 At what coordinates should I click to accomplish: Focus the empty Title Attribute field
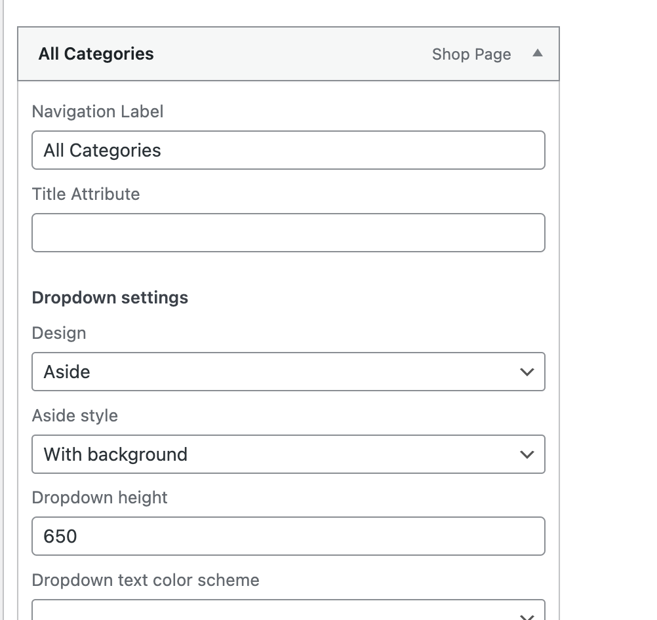pyautogui.click(x=288, y=233)
